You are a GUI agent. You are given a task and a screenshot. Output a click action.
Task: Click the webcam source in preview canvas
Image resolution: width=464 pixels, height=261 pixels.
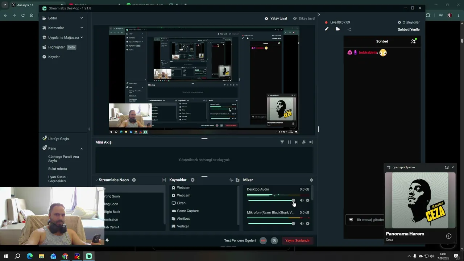click(130, 116)
